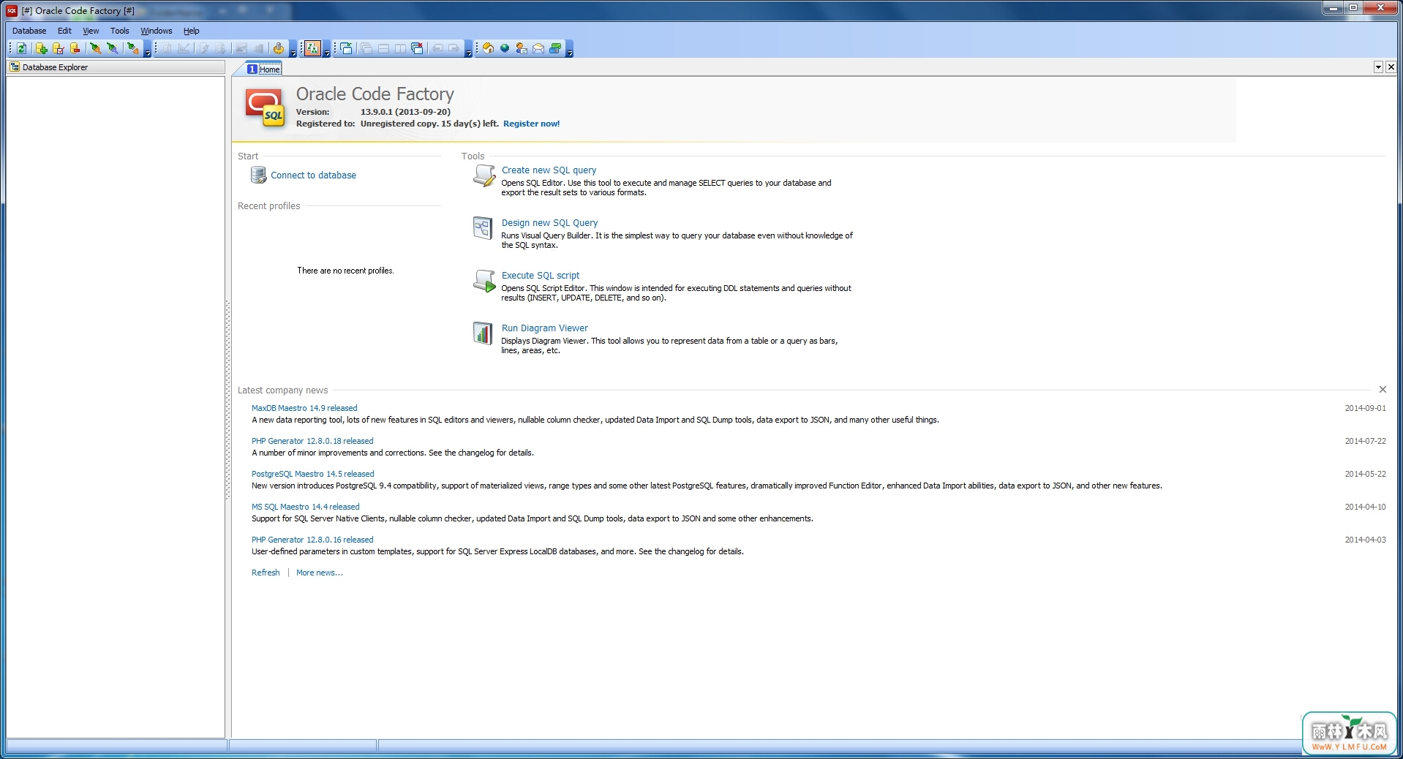1403x759 pixels.
Task: Open the MaxDB Maestro 14.9 released news
Action: pos(304,408)
